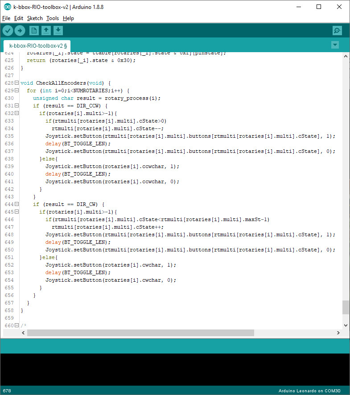The width and height of the screenshot is (350, 395).
Task: Click the Open sketch up-arrow icon
Action: 46,30
